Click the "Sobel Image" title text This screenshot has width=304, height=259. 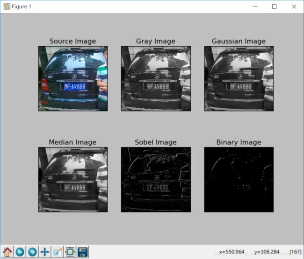coord(156,142)
